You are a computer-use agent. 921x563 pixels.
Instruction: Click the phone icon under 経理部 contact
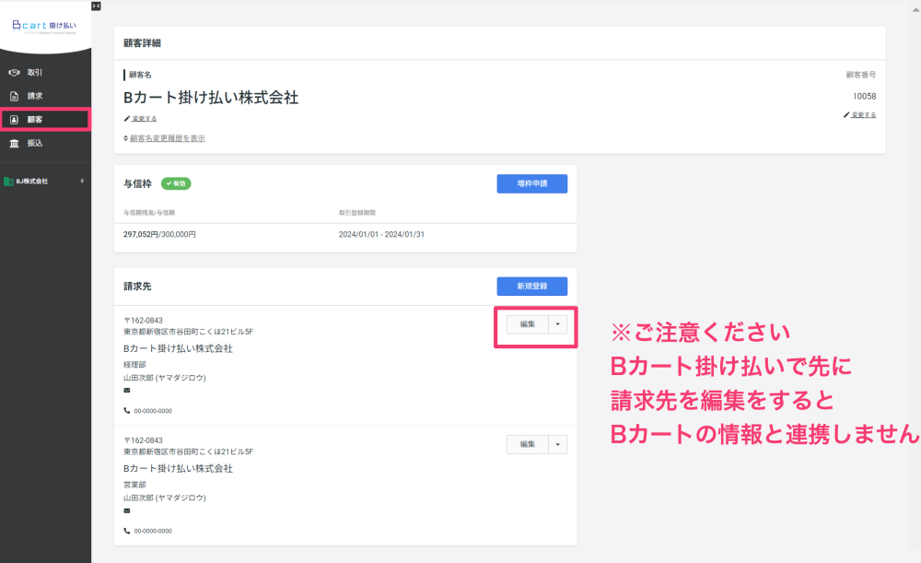pyautogui.click(x=127, y=411)
